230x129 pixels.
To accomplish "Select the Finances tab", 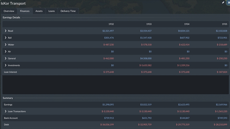I will point(25,11).
